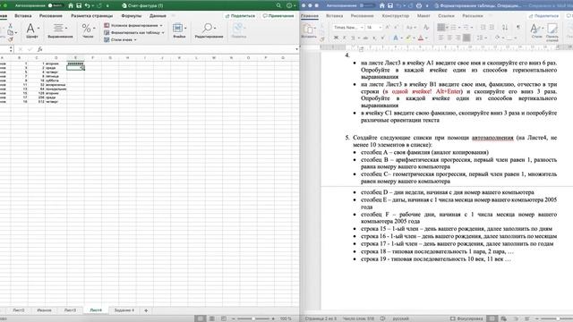Click fx insert function icon
Viewport: 573px width, 322px height.
pyautogui.click(x=39, y=49)
